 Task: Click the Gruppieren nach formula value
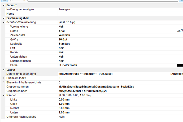click(83, 91)
